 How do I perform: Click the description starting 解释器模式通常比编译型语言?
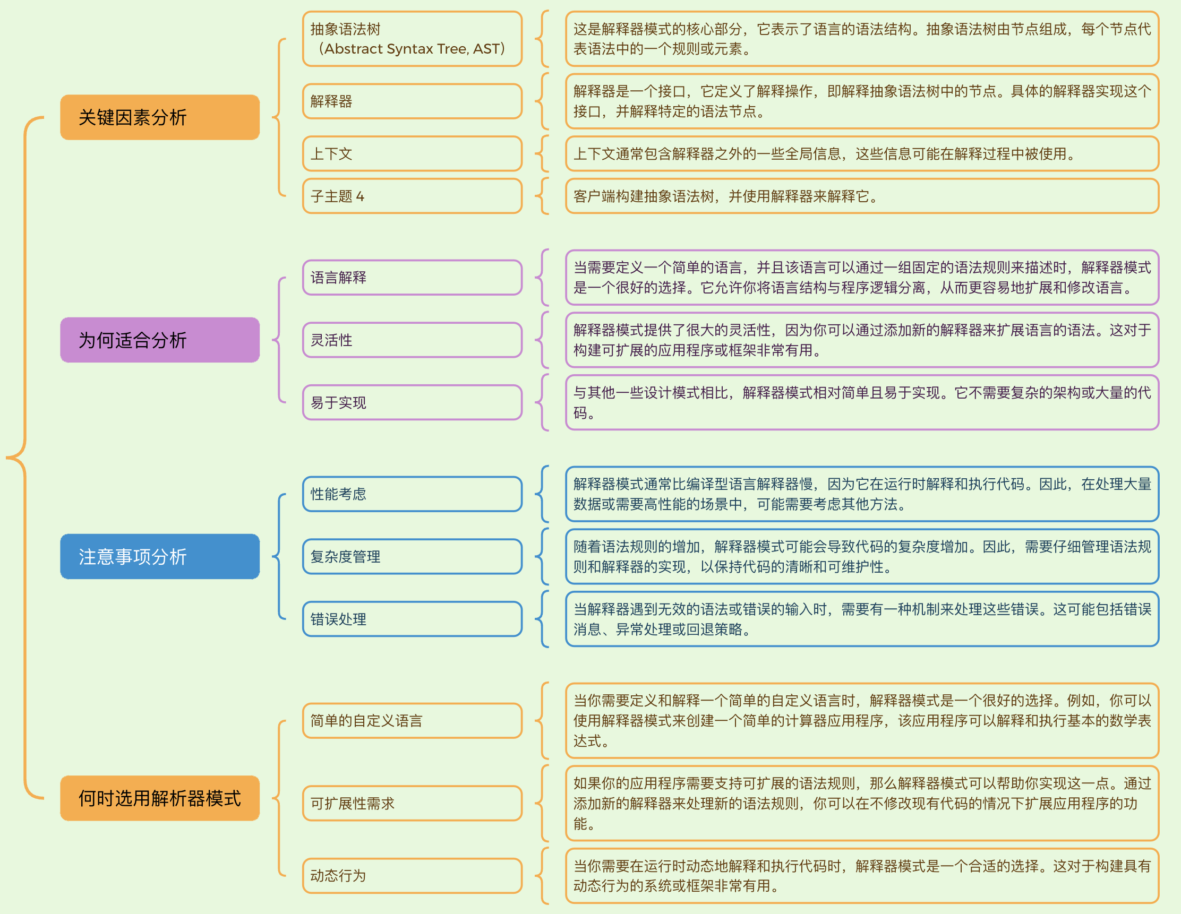click(x=862, y=494)
